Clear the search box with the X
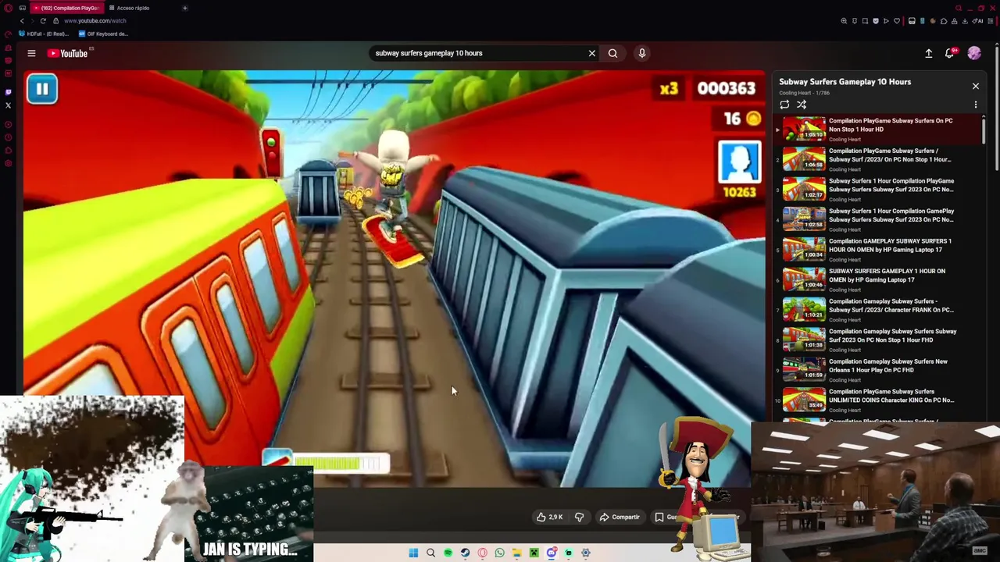Viewport: 1000px width, 562px height. 591,53
